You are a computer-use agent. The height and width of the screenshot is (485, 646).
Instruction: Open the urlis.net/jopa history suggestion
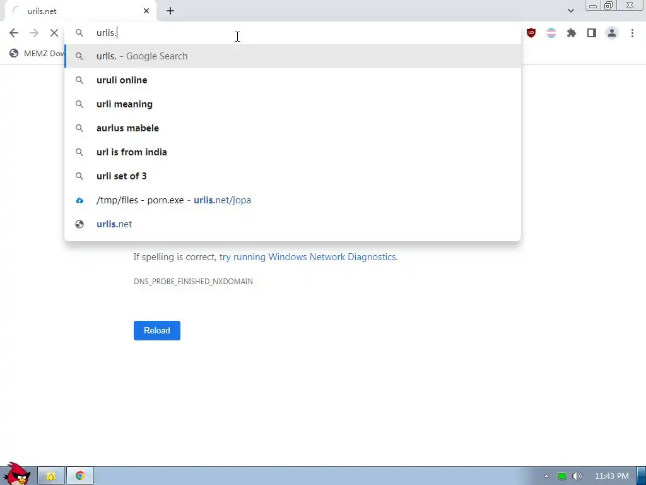click(293, 200)
